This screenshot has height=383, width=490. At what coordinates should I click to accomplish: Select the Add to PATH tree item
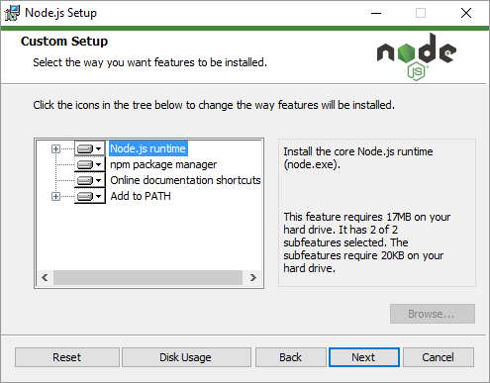coord(141,196)
